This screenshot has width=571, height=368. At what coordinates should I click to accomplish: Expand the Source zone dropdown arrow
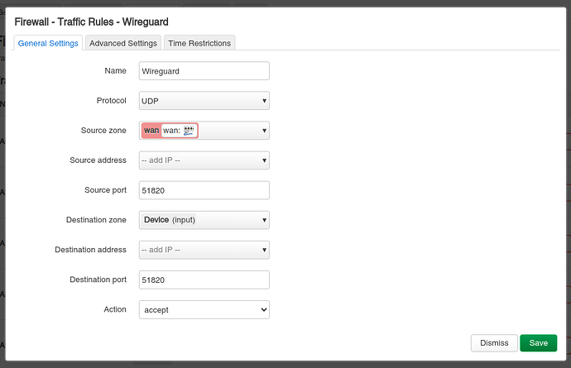tap(264, 131)
